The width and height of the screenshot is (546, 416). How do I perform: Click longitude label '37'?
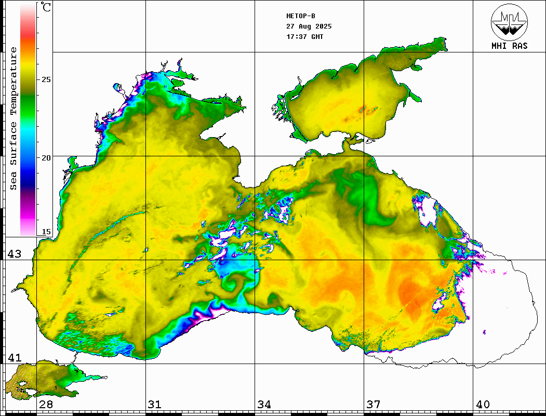click(x=374, y=405)
